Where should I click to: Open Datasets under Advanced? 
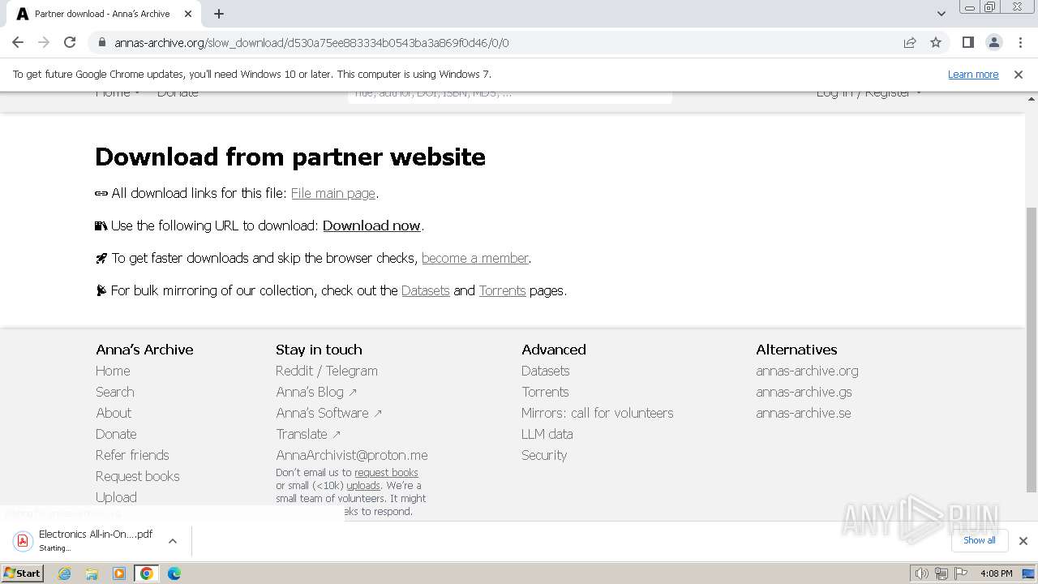pyautogui.click(x=546, y=371)
